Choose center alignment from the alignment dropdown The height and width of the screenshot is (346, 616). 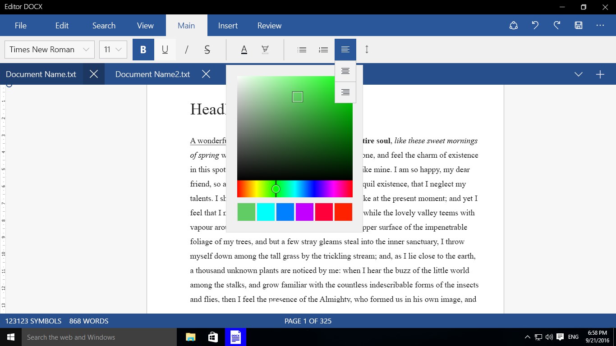pyautogui.click(x=345, y=71)
